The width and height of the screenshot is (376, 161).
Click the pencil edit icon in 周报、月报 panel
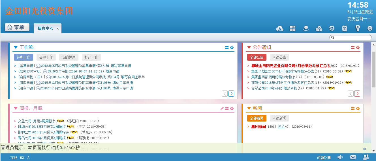point(222,109)
